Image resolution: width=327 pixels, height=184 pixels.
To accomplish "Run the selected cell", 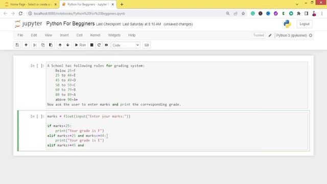I will coord(80,45).
